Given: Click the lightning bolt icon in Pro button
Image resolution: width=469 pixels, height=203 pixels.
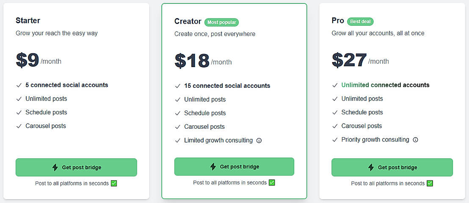Looking at the screenshot, I should 371,168.
